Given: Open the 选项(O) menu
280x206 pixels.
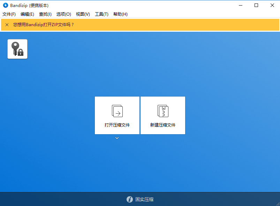Looking at the screenshot, I should click(63, 14).
